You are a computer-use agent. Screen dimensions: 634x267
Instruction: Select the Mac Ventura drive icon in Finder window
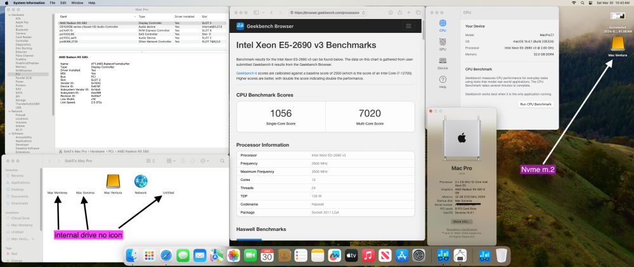[113, 182]
